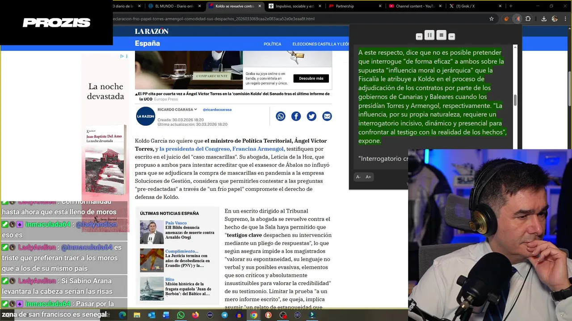
Task: Close the Grok / X tab
Action: [500, 6]
